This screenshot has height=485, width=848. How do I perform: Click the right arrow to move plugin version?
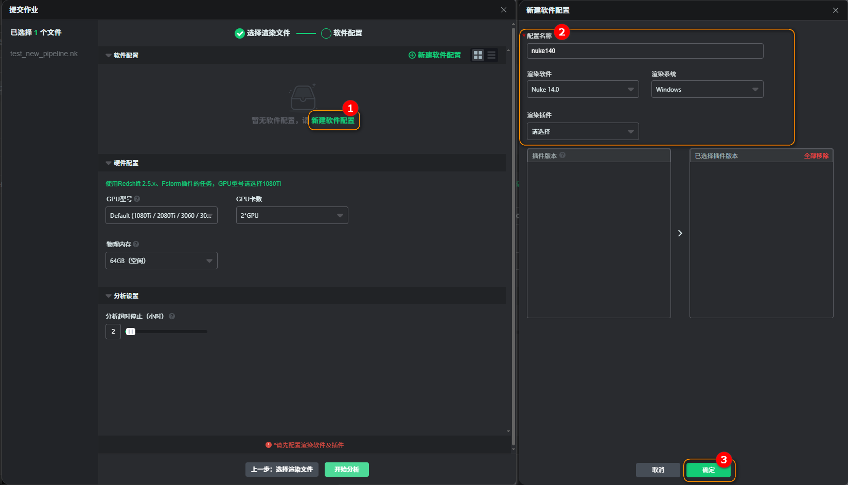click(x=680, y=233)
